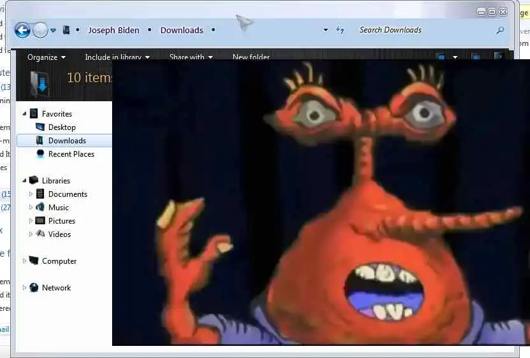This screenshot has width=530, height=358.
Task: Click the red creature picture overlay
Action: point(321,202)
